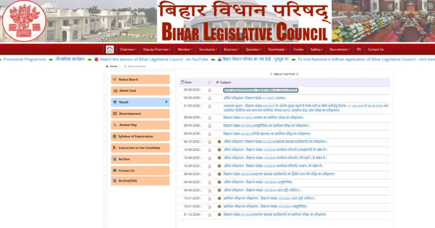This screenshot has height=228, width=435.
Task: Click the RESULT NOTICES heading text
Action: click(284, 74)
